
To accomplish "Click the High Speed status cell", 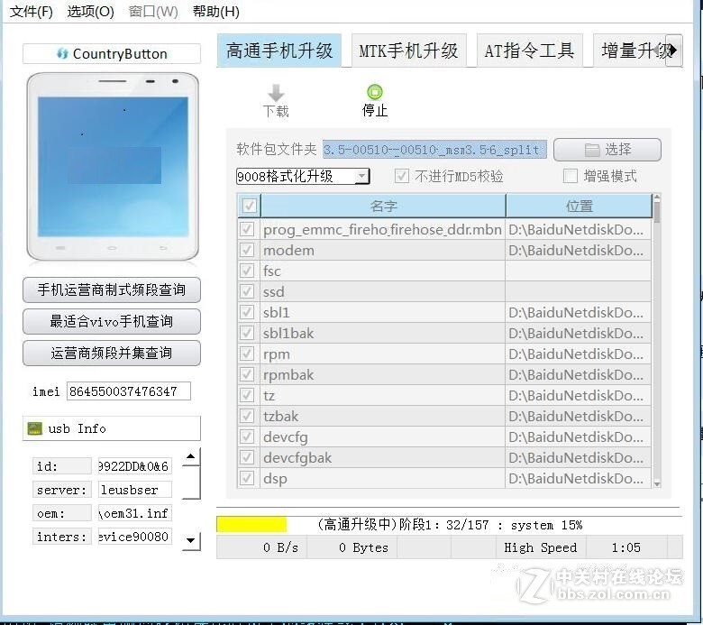I will pyautogui.click(x=541, y=547).
